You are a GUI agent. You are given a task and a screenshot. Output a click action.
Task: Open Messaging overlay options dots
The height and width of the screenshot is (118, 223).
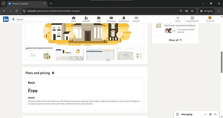tap(205, 114)
